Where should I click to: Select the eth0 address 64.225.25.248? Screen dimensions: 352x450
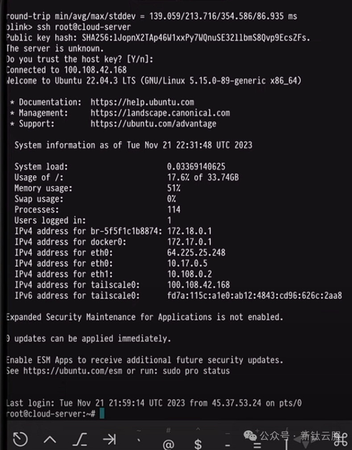tap(196, 253)
